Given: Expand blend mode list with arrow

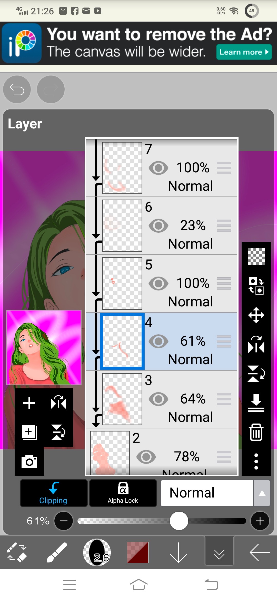Looking at the screenshot, I should pyautogui.click(x=262, y=493).
